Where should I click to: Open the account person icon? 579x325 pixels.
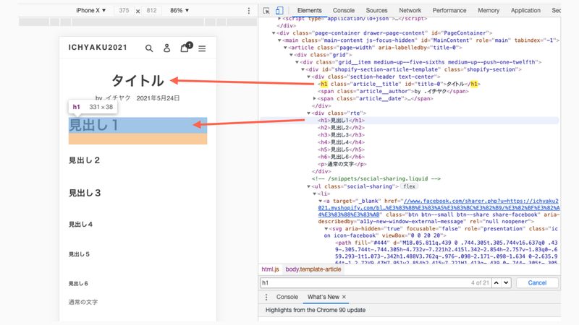167,48
